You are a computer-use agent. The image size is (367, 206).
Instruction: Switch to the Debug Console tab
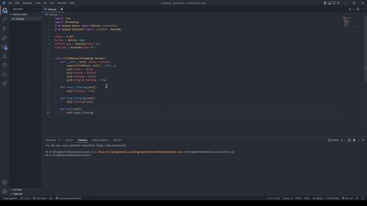click(x=100, y=140)
